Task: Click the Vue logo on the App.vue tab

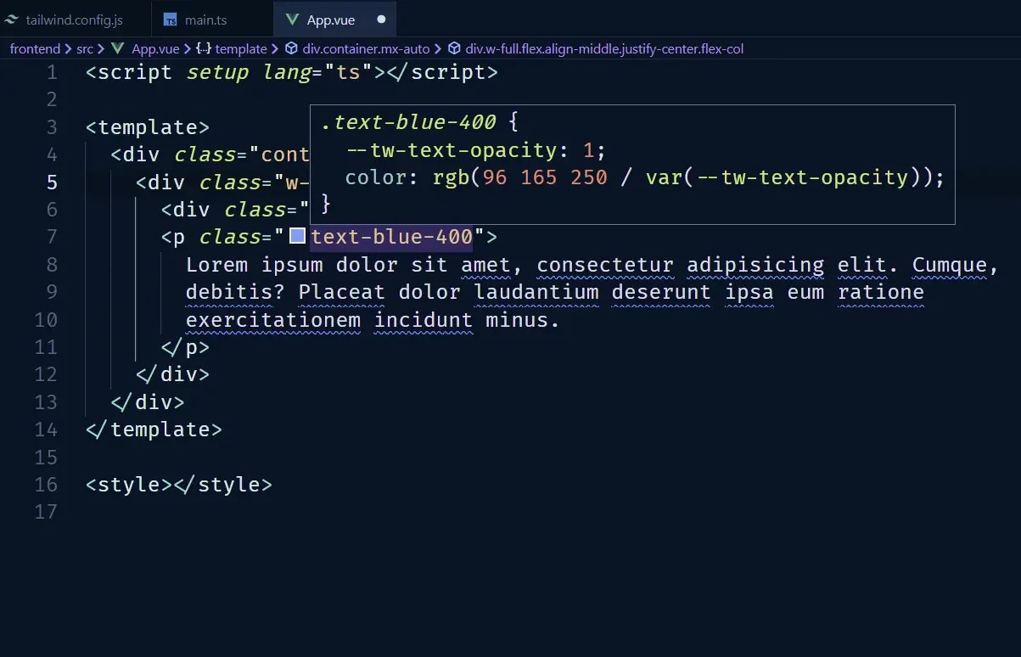Action: click(x=293, y=19)
